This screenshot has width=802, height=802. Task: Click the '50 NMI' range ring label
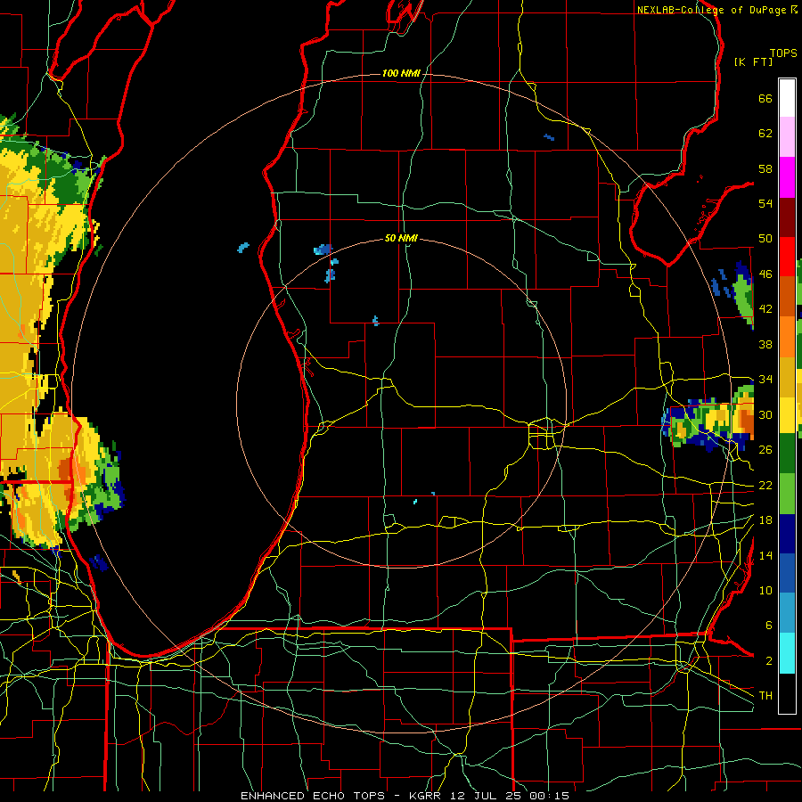coord(401,238)
